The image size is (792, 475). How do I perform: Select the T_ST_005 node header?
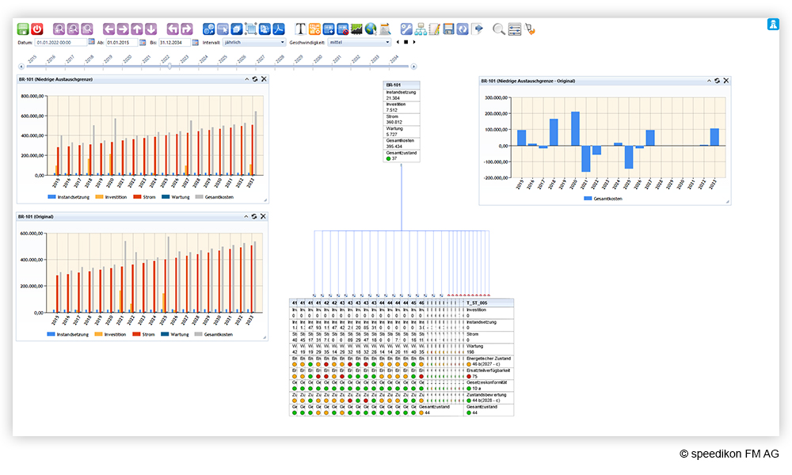489,303
